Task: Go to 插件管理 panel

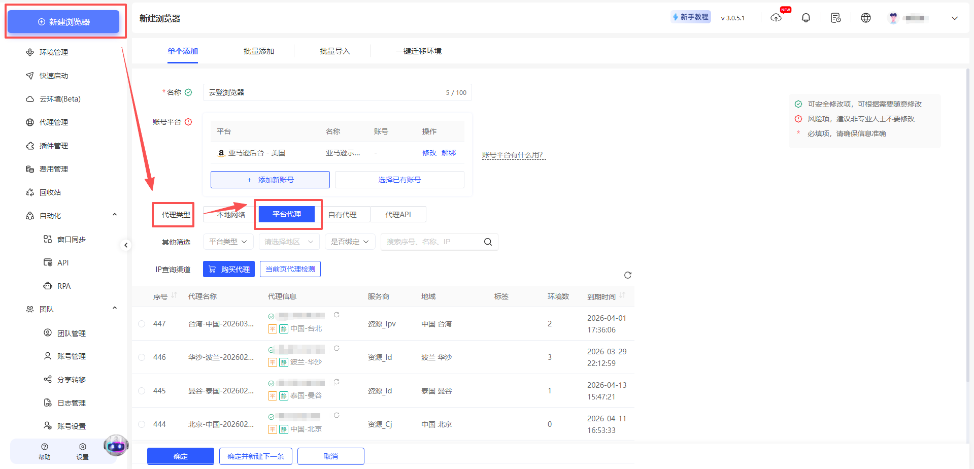Action: [53, 146]
